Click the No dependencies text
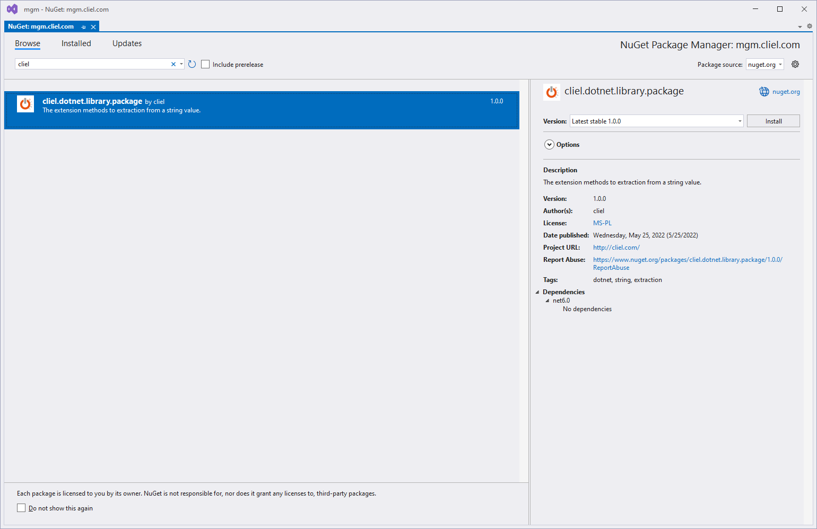Viewport: 817px width, 529px height. [x=587, y=309]
